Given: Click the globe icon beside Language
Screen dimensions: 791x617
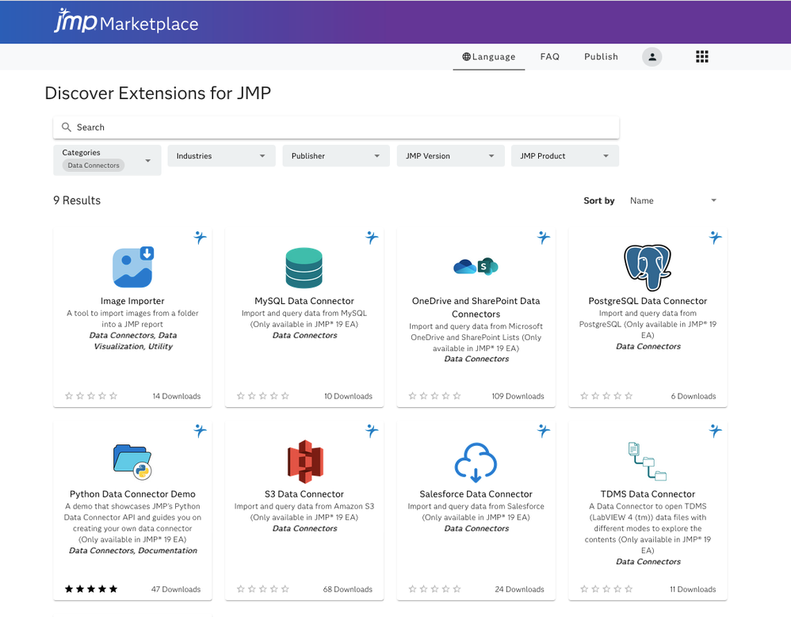Looking at the screenshot, I should pos(467,57).
